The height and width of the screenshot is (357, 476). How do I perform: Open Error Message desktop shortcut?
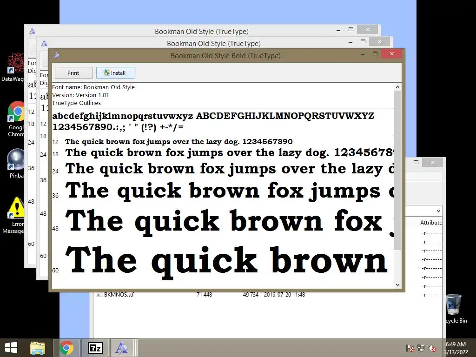pyautogui.click(x=14, y=215)
